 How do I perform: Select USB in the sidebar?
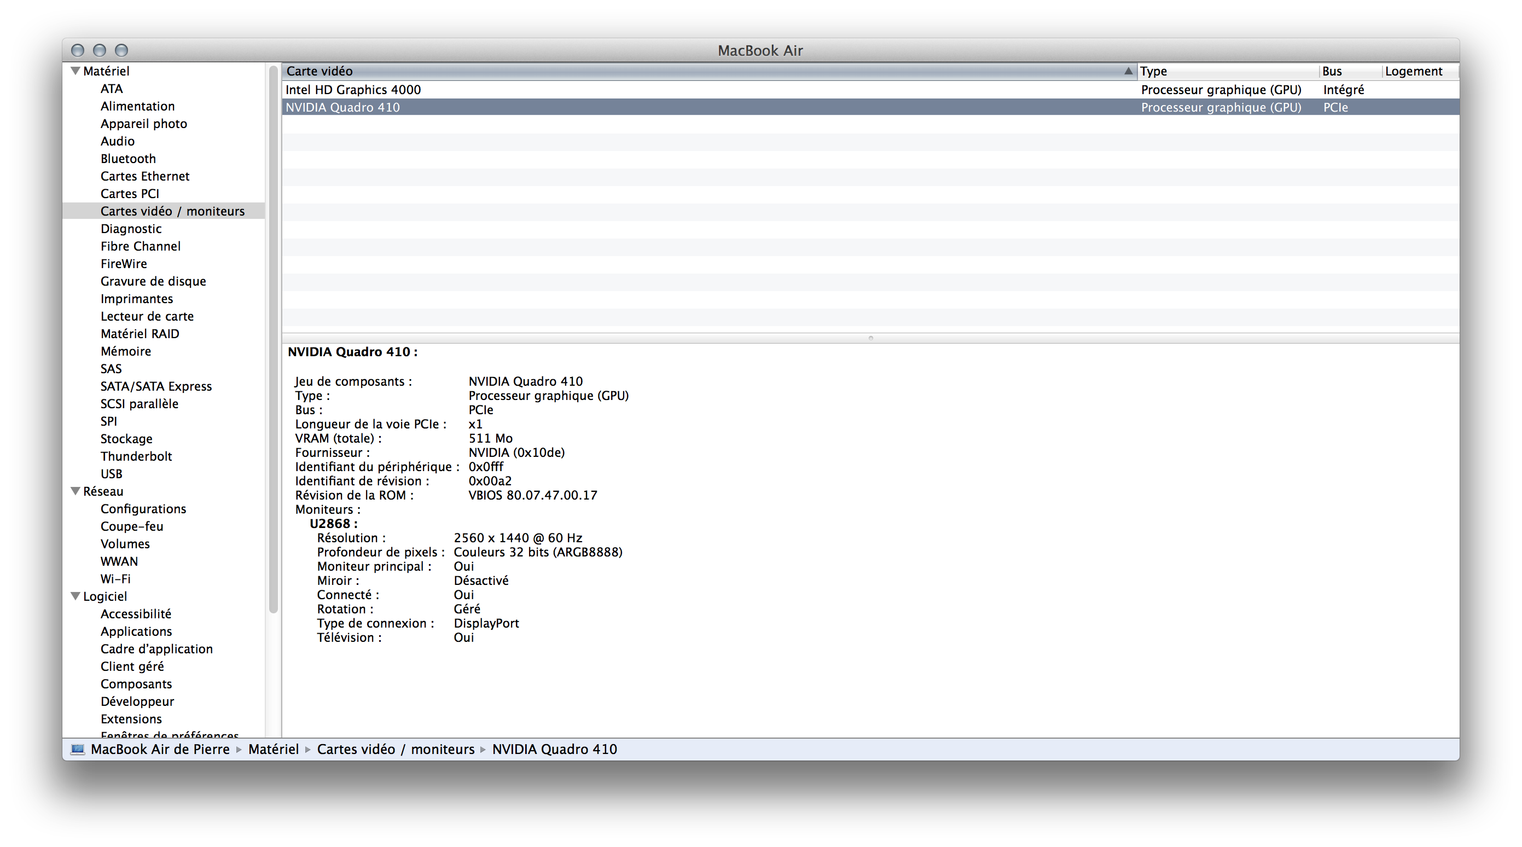(x=111, y=474)
